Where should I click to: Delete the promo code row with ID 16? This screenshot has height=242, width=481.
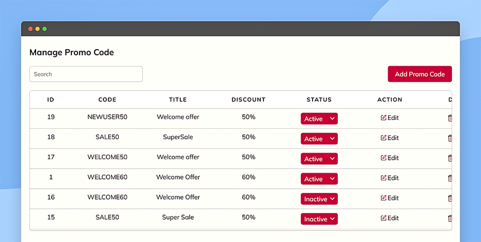(449, 198)
